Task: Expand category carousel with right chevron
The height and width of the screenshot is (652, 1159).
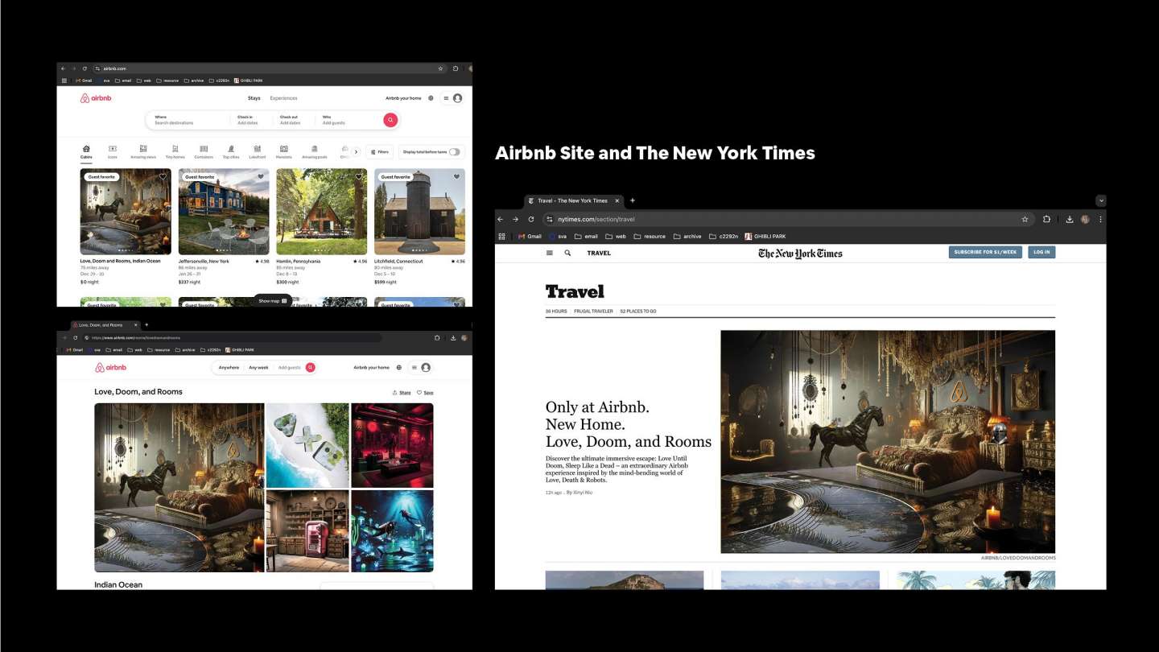Action: point(356,151)
